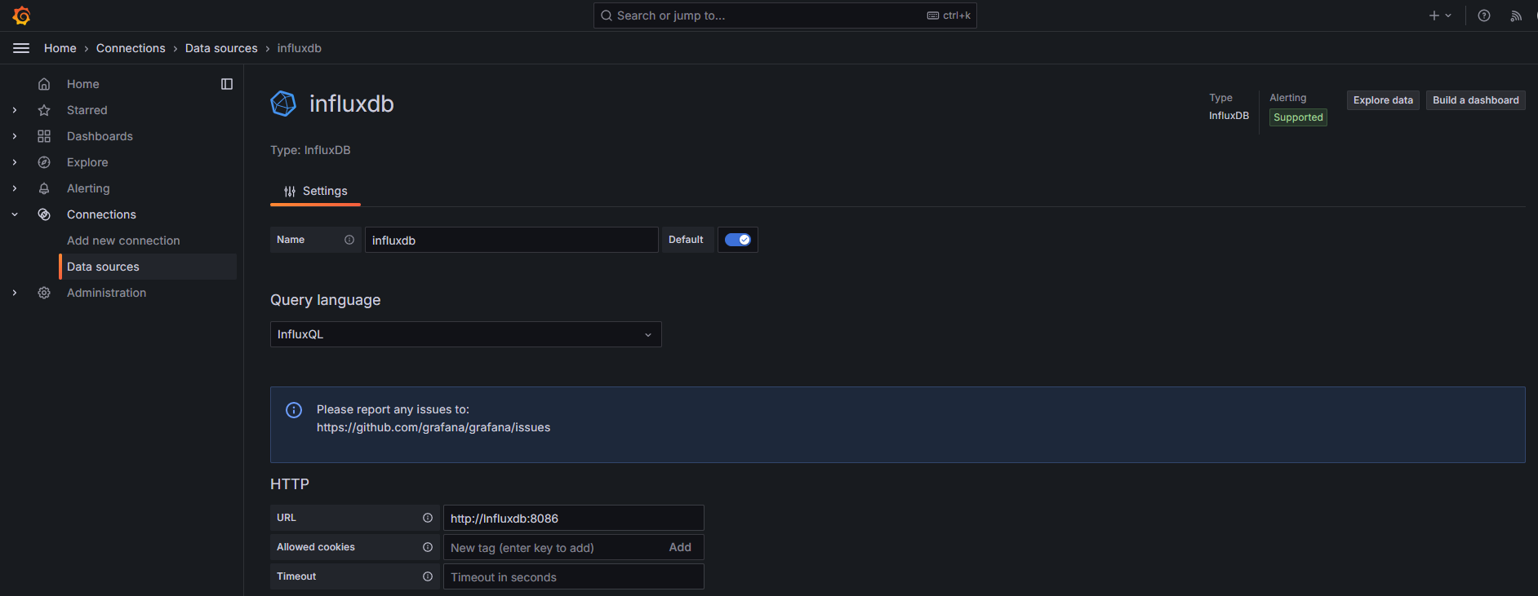This screenshot has height=596, width=1538.
Task: Click the Name field info icon
Action: [349, 240]
